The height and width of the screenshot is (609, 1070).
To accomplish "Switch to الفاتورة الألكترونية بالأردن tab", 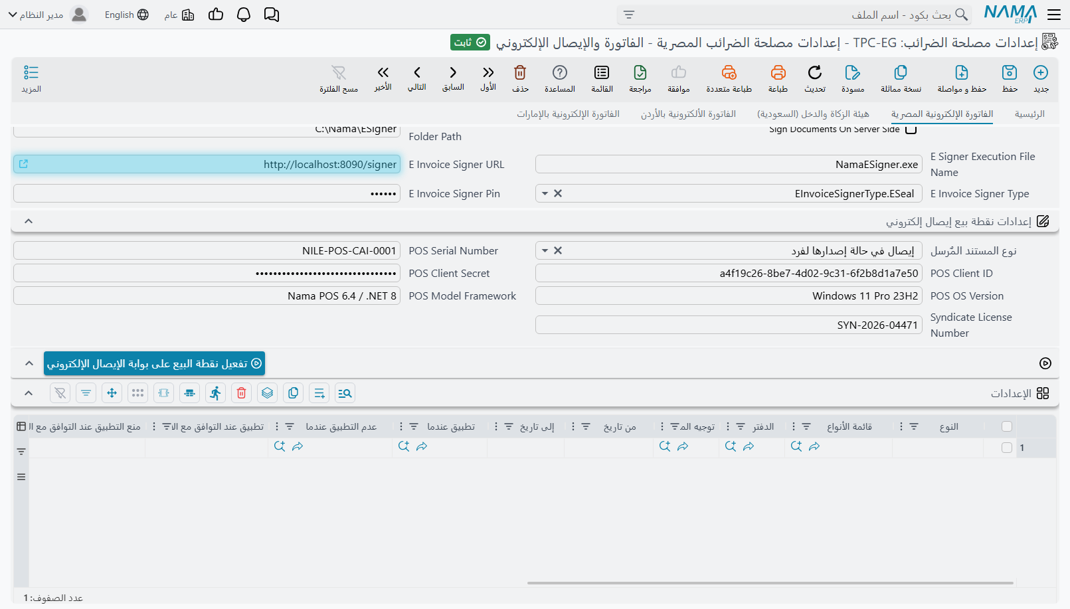I will [688, 114].
